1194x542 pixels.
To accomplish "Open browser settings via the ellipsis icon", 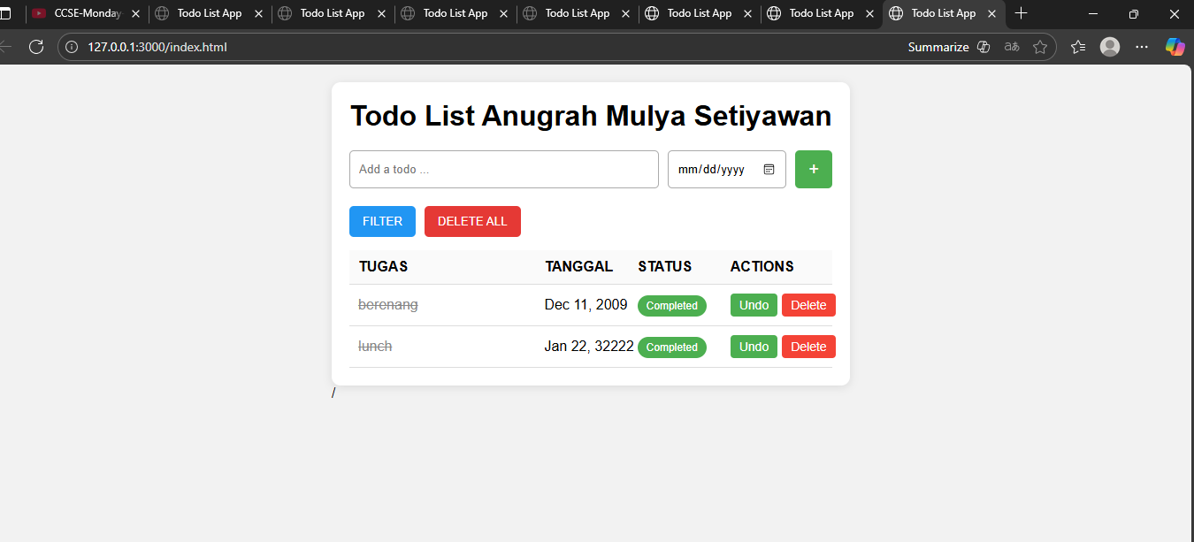I will [x=1141, y=47].
